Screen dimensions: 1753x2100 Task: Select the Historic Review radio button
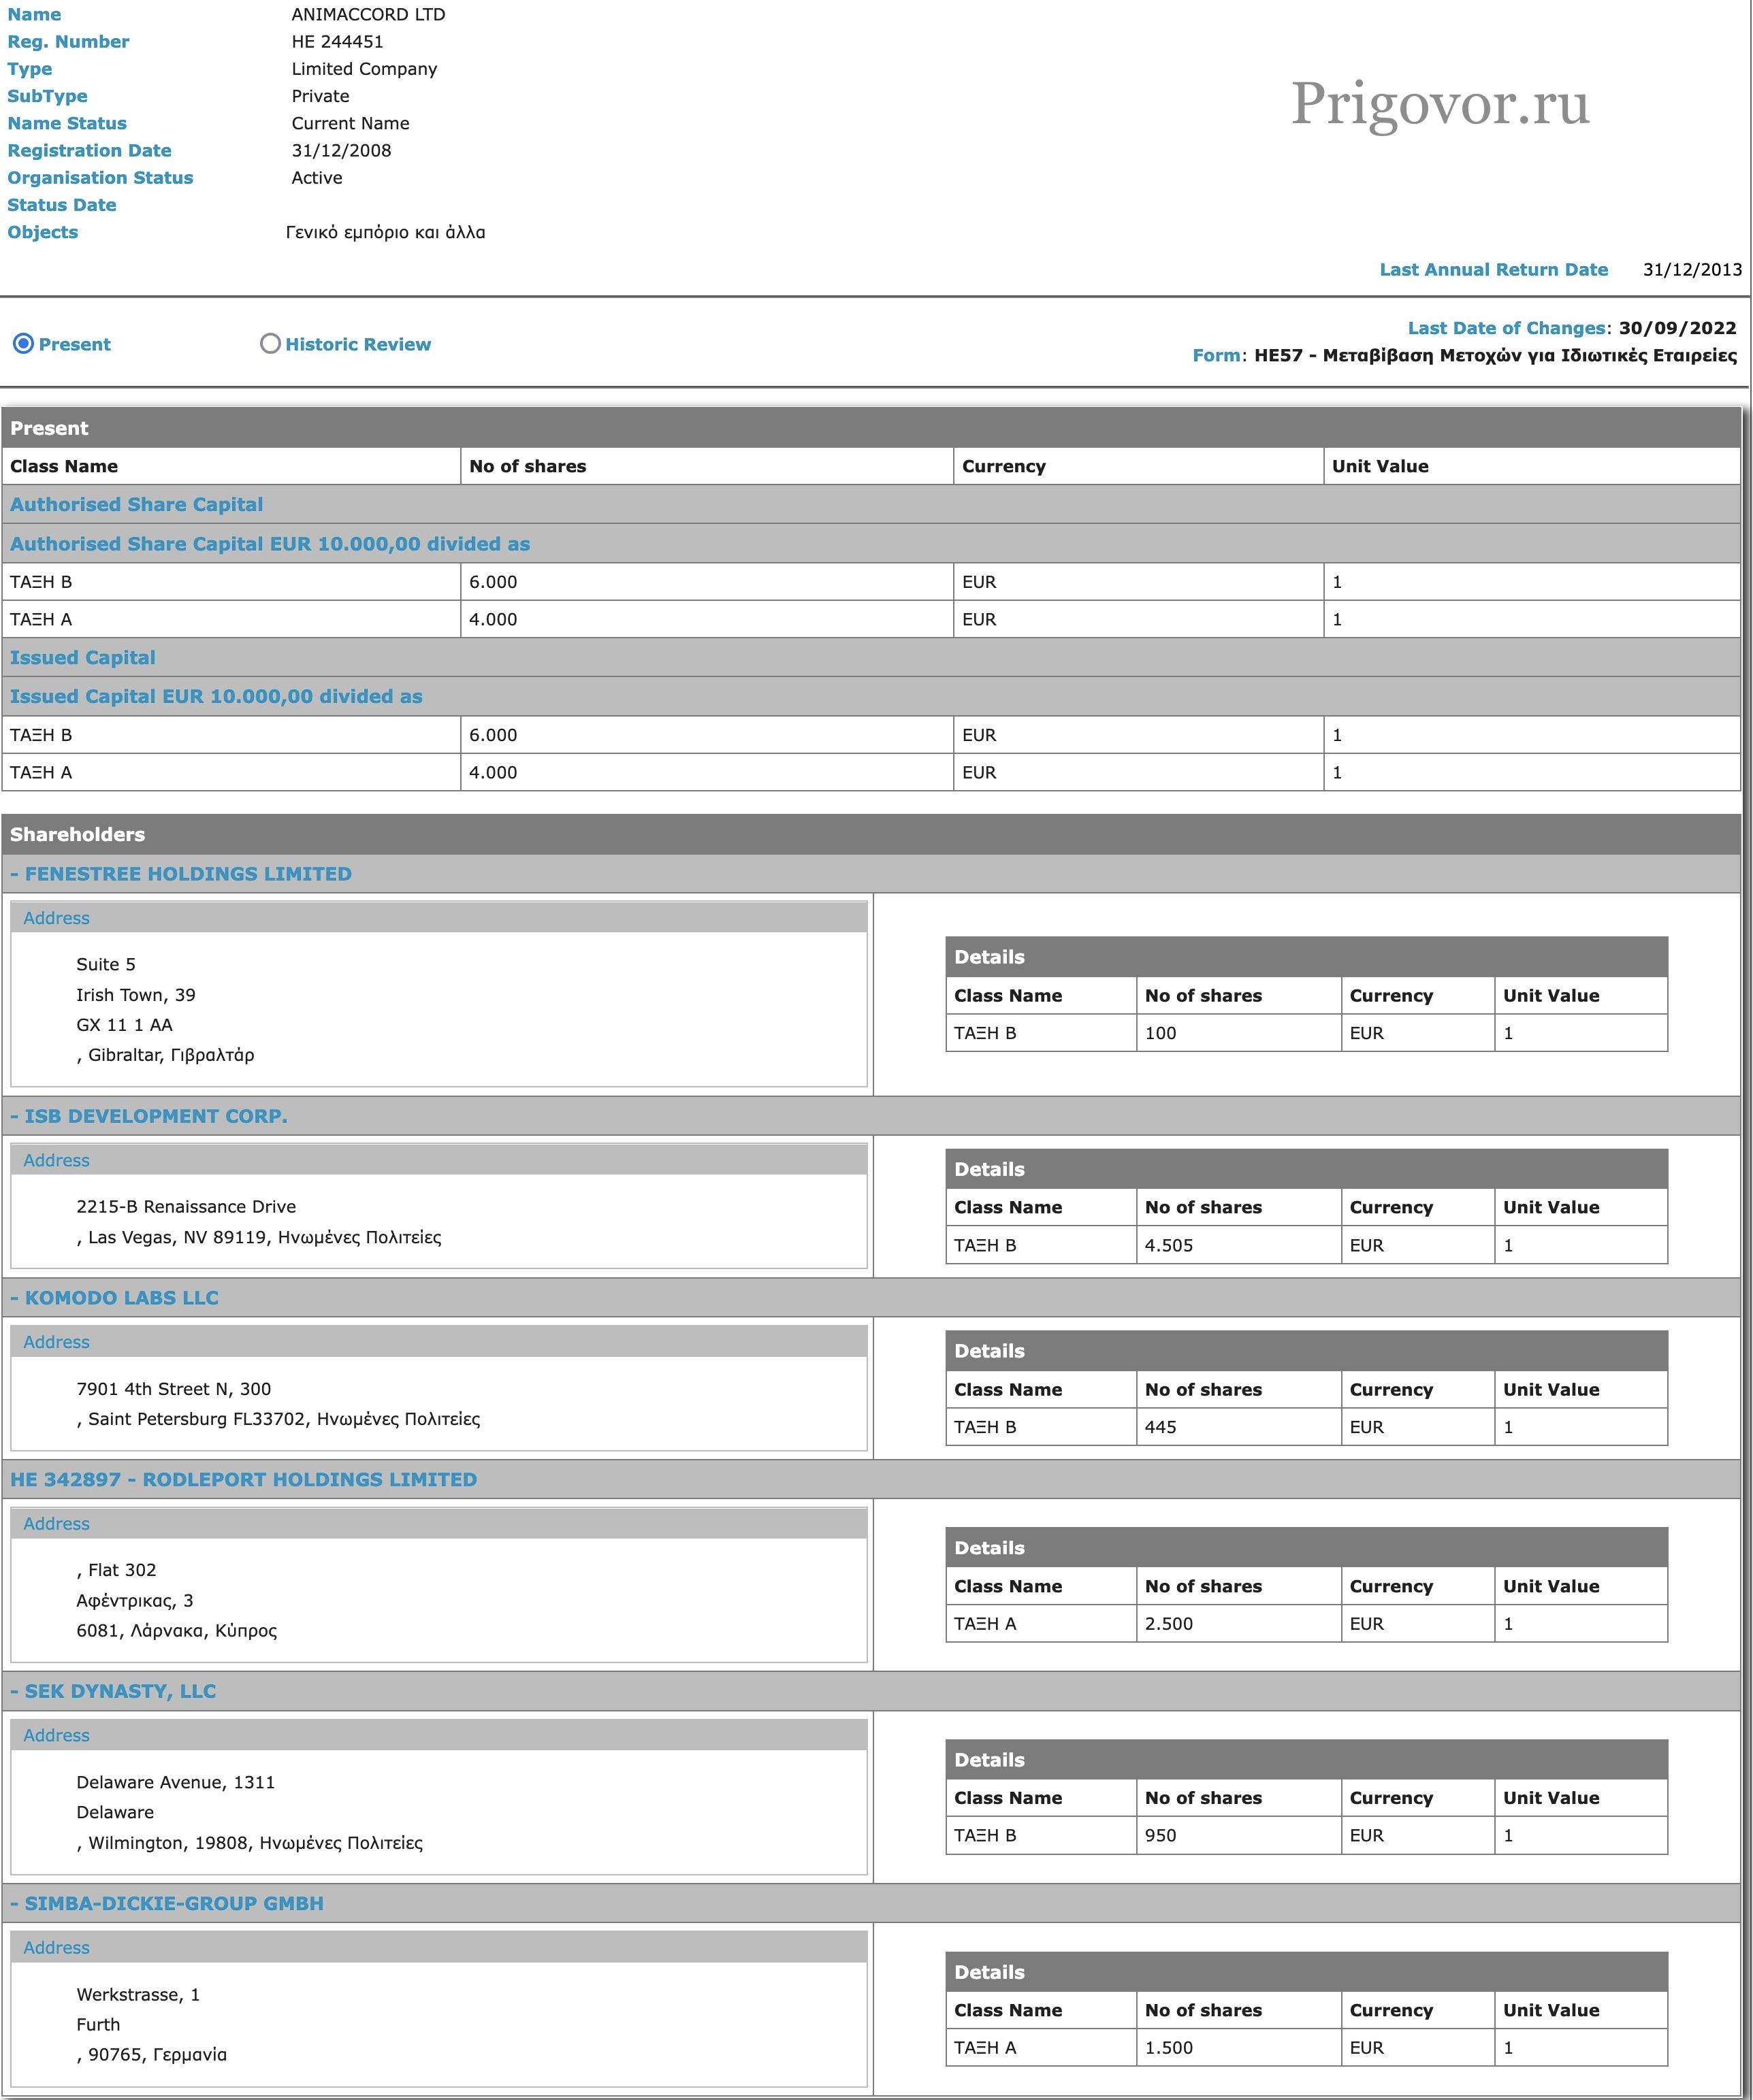coord(269,344)
